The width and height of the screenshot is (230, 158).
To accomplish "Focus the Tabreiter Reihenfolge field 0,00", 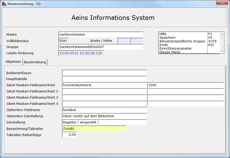I will (x=69, y=135).
